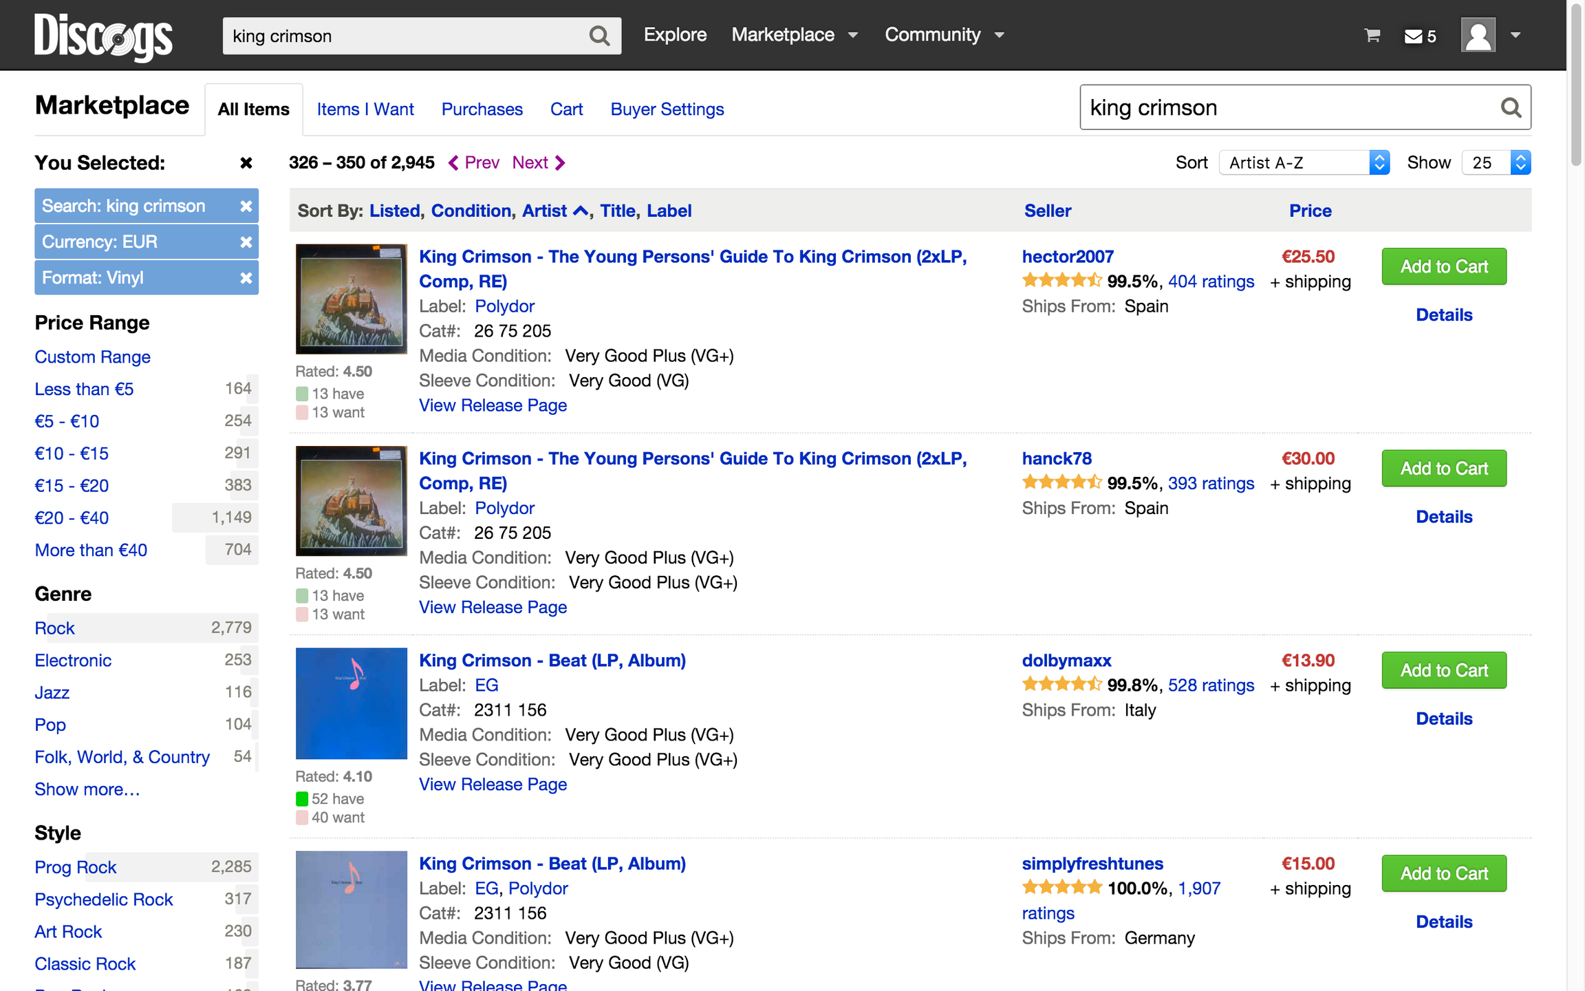
Task: Open the Marketplace dropdown menu
Action: pos(795,34)
